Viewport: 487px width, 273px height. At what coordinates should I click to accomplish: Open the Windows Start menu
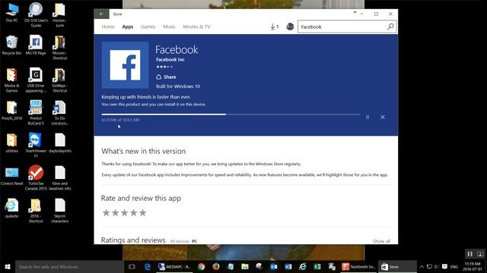(x=8, y=266)
